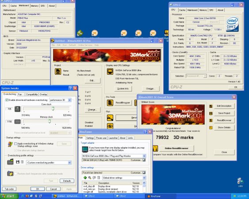Click the Benchmark run icon in 3DMark
Image resolution: width=249 pixels, height=199 pixels.
click(x=110, y=118)
